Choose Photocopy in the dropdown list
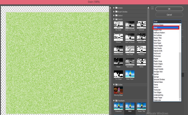The height and width of the screenshot is (115, 188). pos(157,56)
